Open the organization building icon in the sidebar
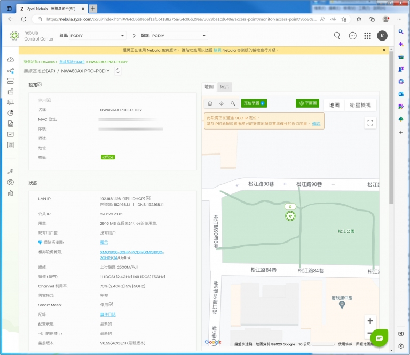410x355 pixels. pos(11,193)
